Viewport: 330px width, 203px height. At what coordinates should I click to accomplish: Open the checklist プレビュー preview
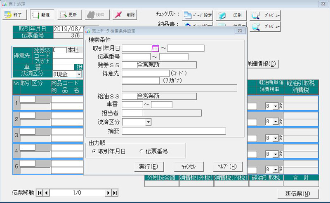click(265, 16)
